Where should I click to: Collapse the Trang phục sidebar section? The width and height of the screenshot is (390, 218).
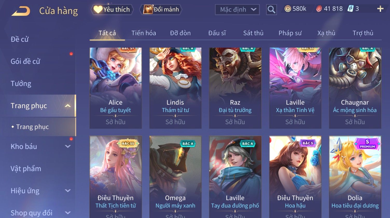68,106
